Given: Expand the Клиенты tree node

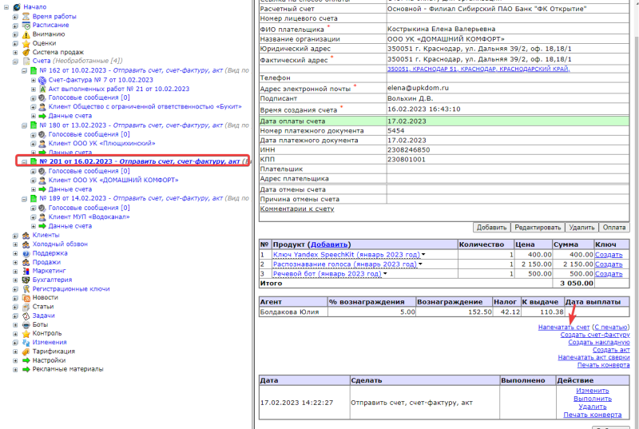Looking at the screenshot, I should (15, 236).
